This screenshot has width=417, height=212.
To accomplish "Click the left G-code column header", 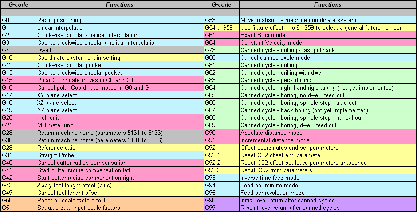I will (x=18, y=4).
